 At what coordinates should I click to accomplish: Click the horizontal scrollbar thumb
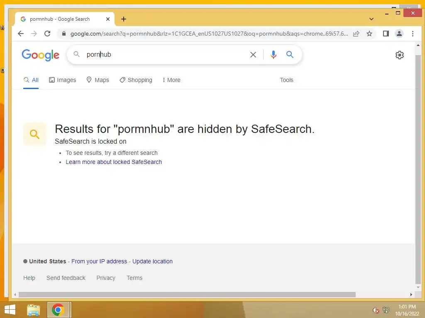187,294
